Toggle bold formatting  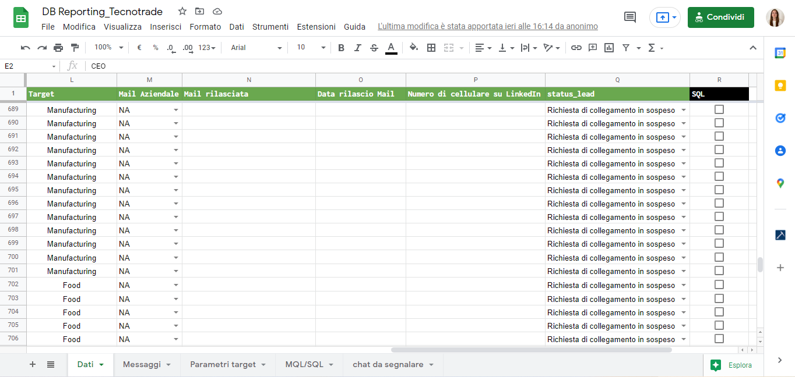coord(342,48)
